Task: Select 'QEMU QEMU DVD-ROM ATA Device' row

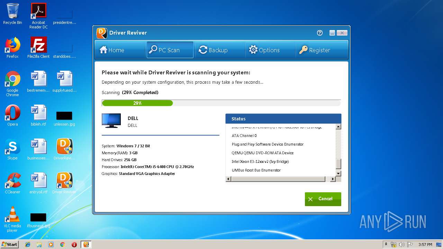Action: (263, 153)
